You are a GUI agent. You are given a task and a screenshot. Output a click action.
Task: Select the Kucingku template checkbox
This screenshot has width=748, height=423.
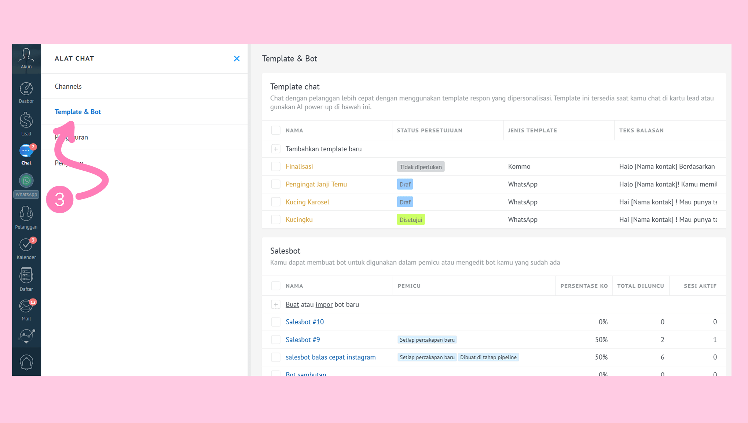275,219
